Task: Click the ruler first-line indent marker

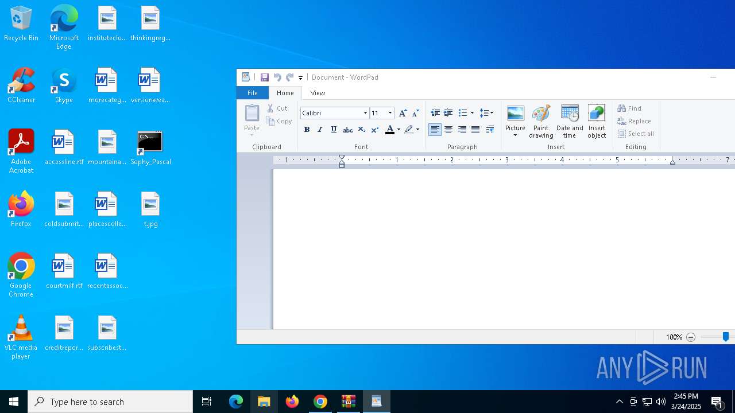Action: point(342,157)
